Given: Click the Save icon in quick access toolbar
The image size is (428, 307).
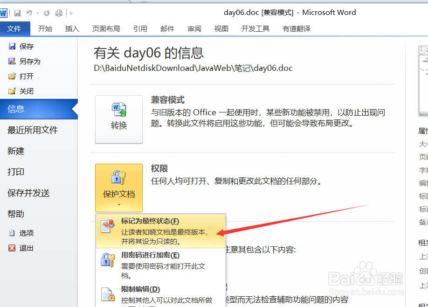Looking at the screenshot, I should (17, 13).
